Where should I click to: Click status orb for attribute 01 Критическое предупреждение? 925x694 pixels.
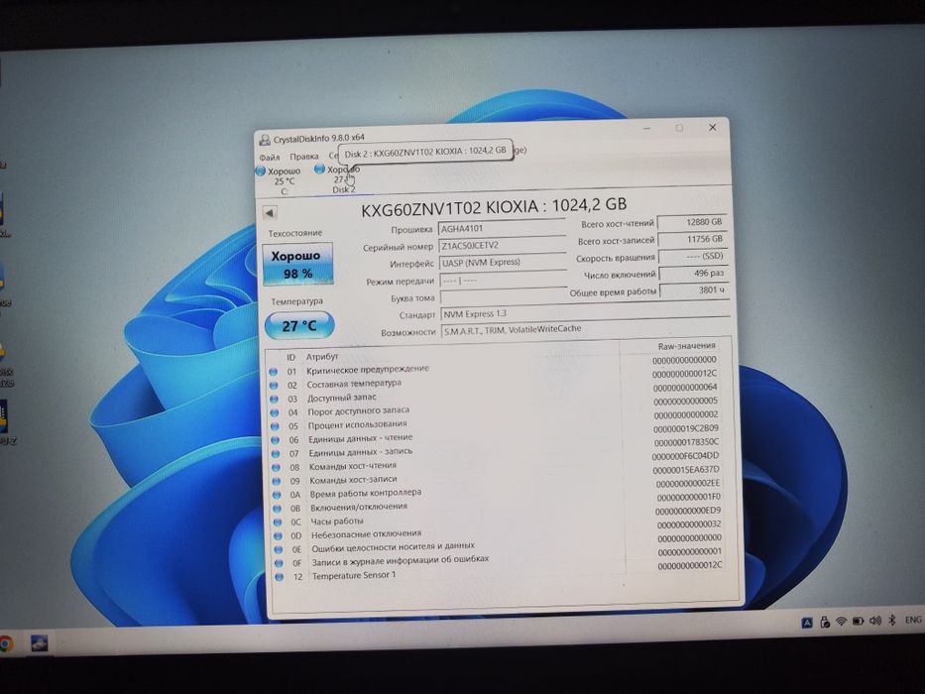273,372
